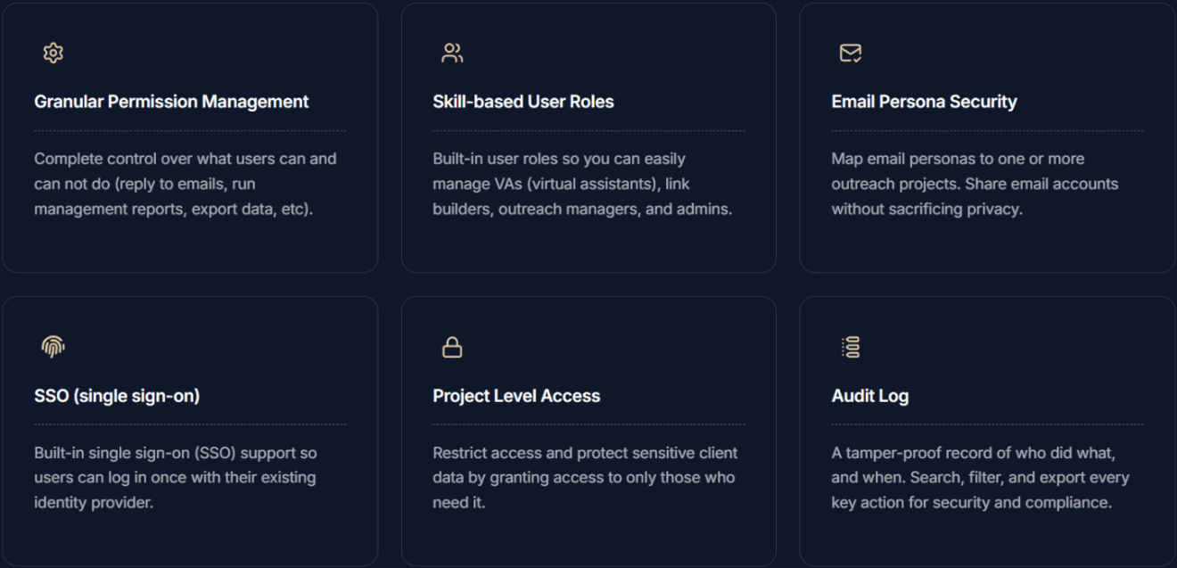Viewport: 1177px width, 568px height.
Task: Click the description starting 'Map email personas to one'
Action: tap(975, 184)
